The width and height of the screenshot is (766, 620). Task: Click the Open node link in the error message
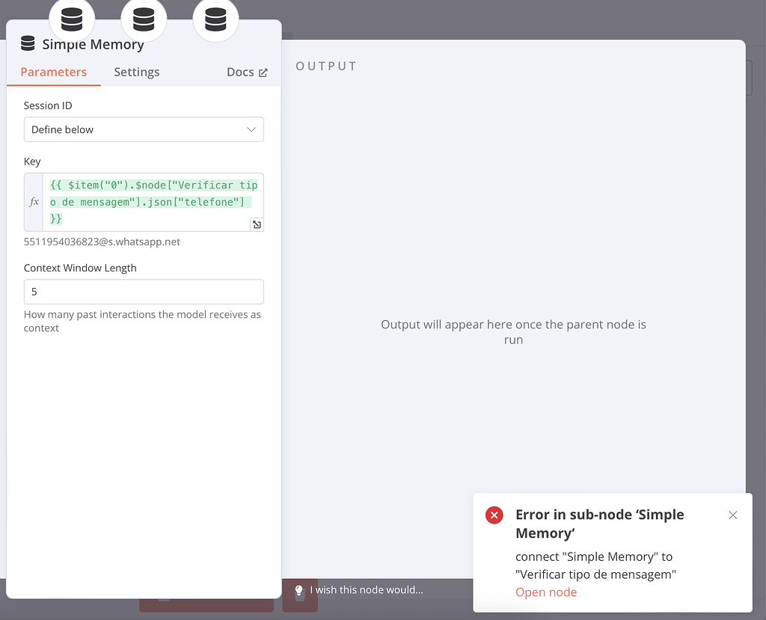coord(546,592)
